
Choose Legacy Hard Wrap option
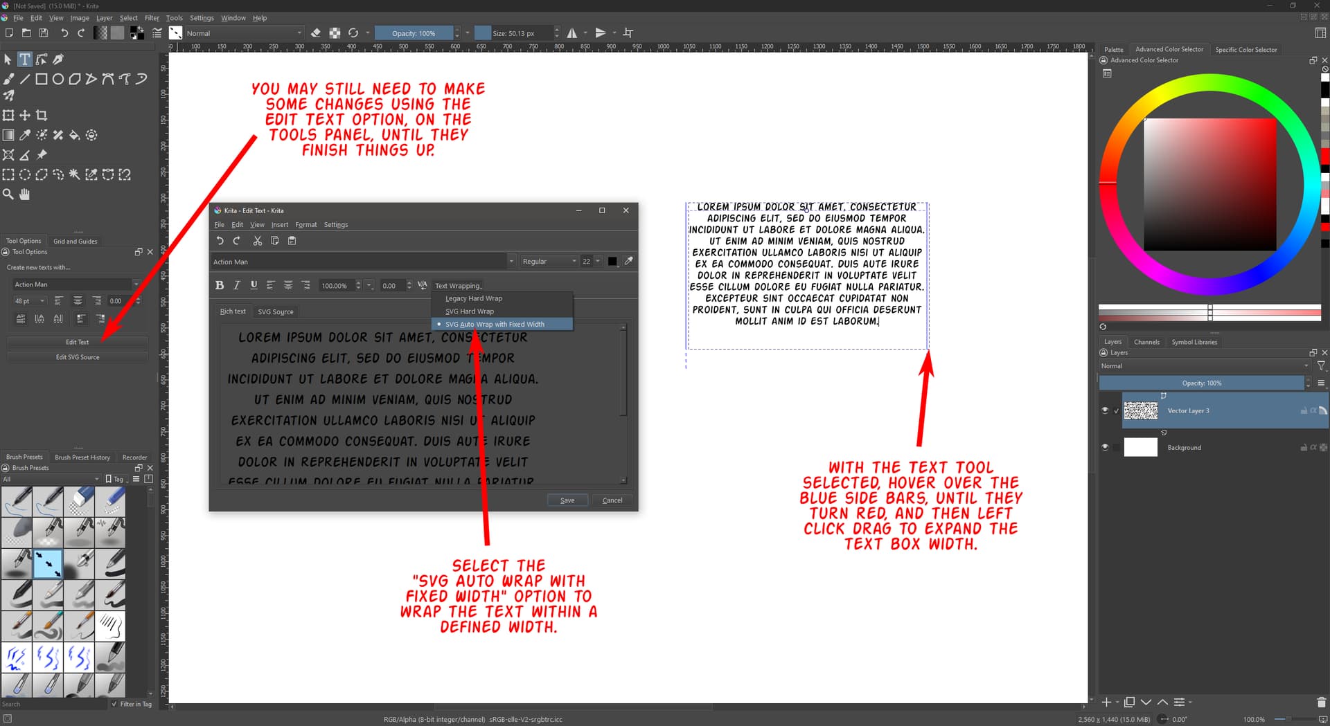502,298
